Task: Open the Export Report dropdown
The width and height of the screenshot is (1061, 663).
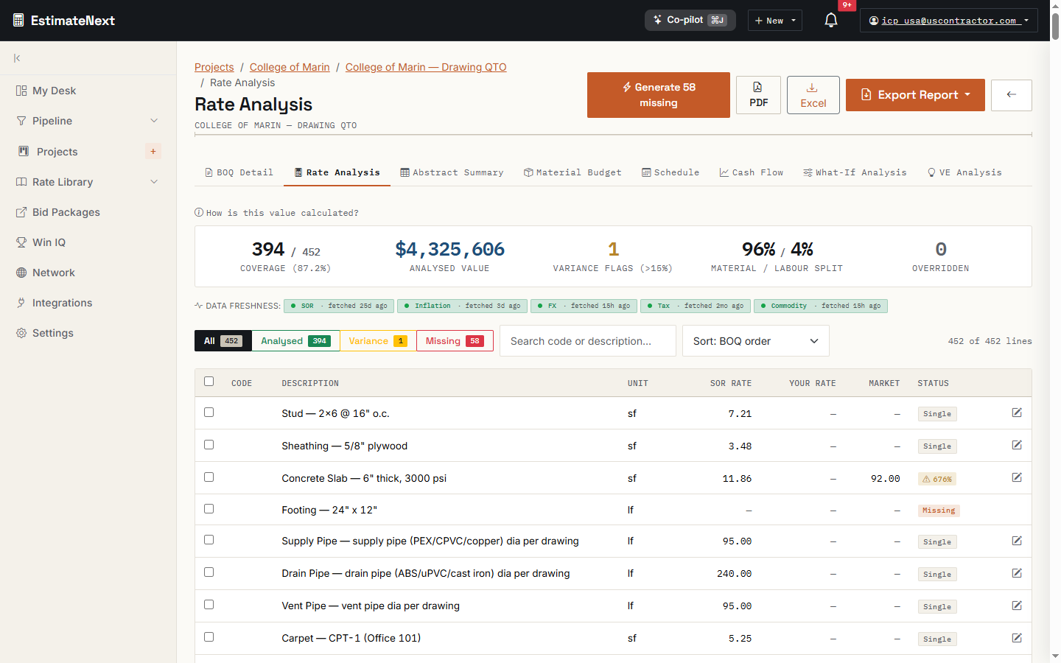Action: (915, 95)
